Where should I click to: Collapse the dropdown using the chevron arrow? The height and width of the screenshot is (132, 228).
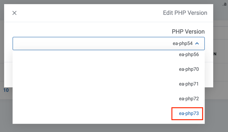197,44
